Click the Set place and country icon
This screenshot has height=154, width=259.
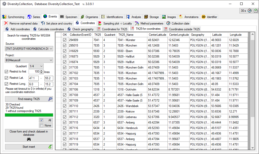(43, 23)
